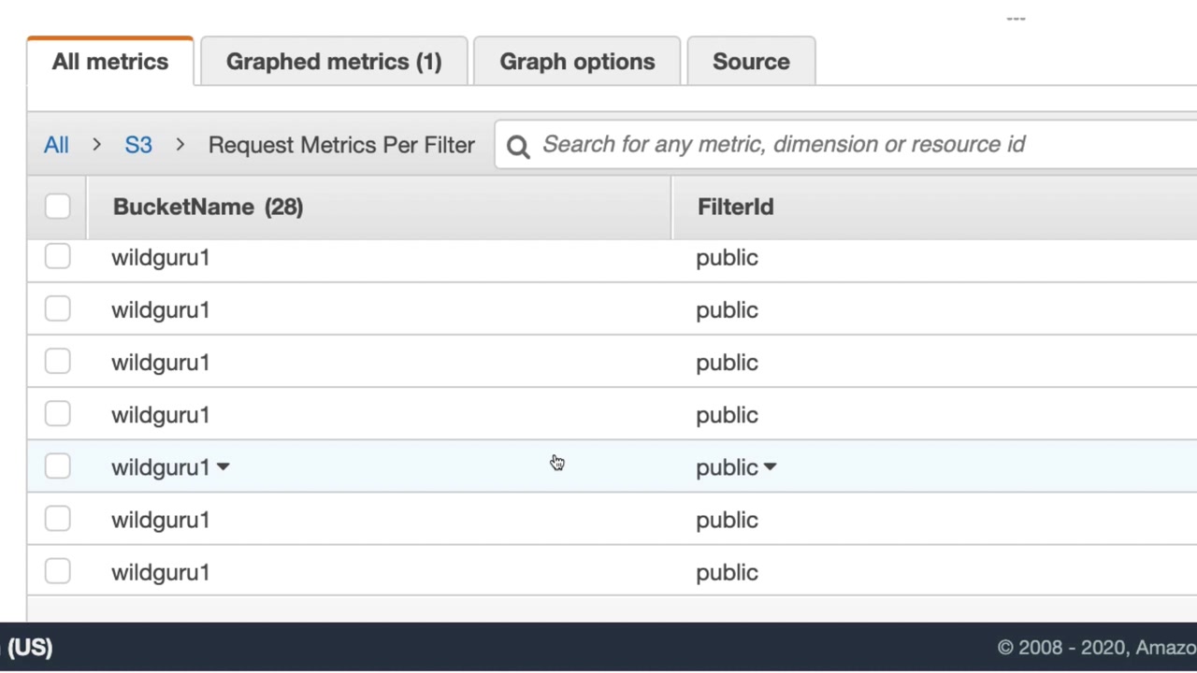Click the search magnifier icon
This screenshot has height=673, width=1197.
(x=518, y=146)
